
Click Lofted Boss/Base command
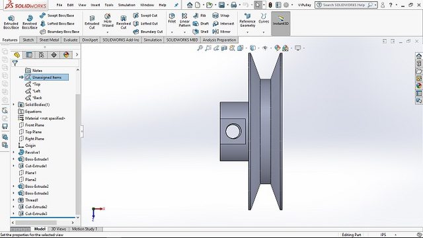(57, 24)
